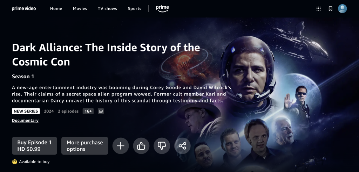Open the Home navigation tab
359x172 pixels.
point(56,9)
